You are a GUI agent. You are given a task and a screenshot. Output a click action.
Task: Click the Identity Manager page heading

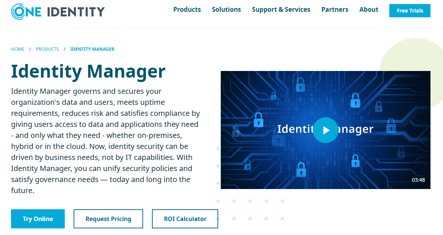click(x=88, y=71)
